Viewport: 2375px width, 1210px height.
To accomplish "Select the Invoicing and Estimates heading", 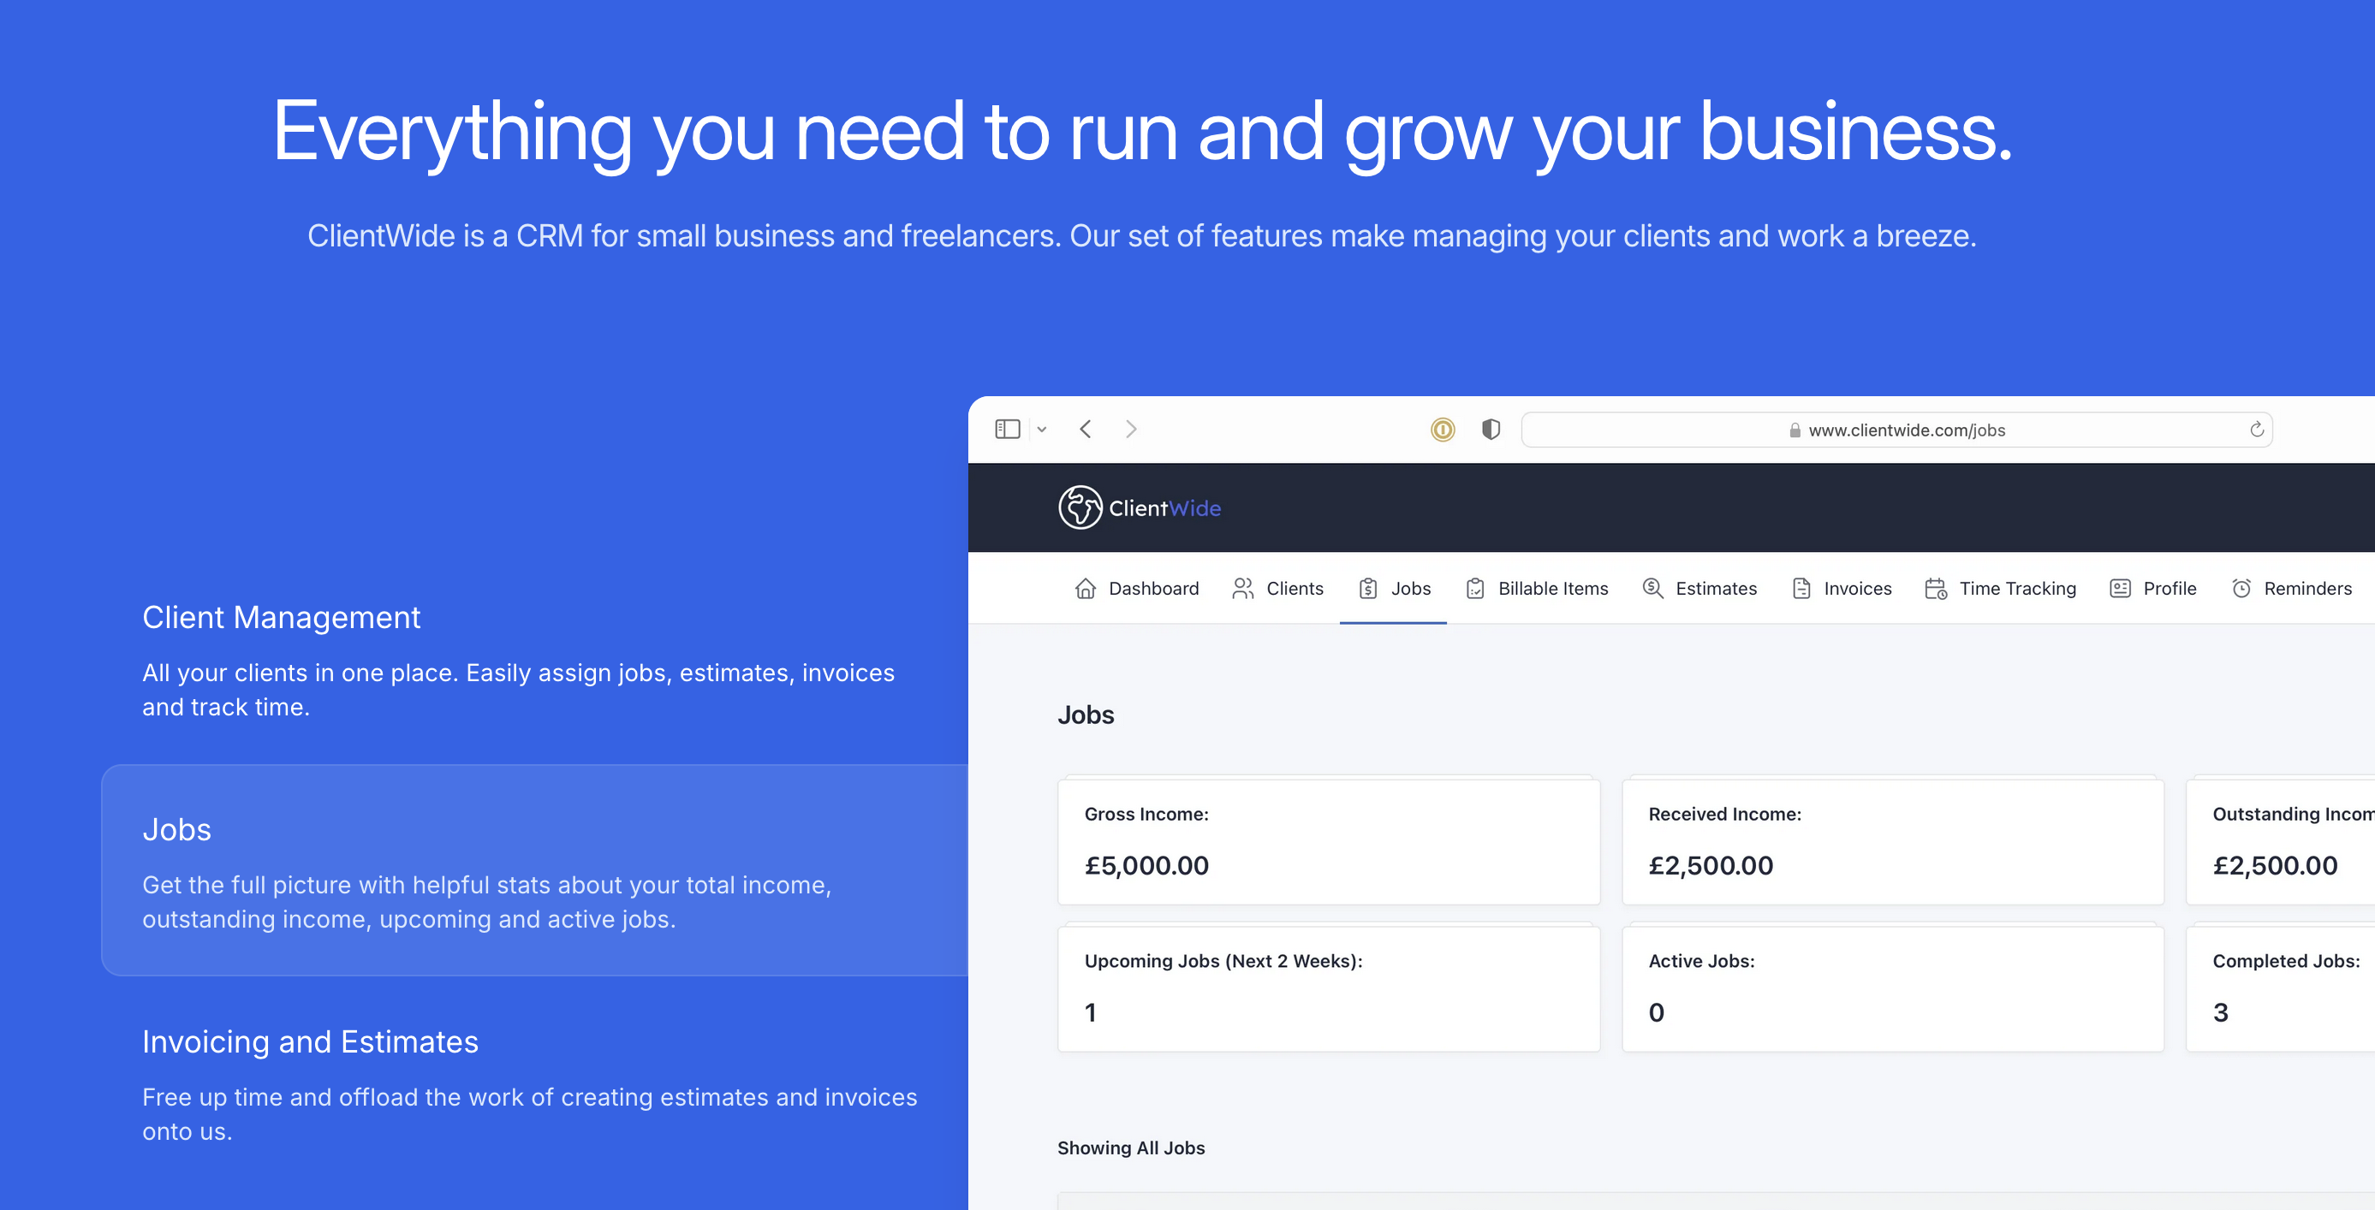I will click(x=310, y=1042).
